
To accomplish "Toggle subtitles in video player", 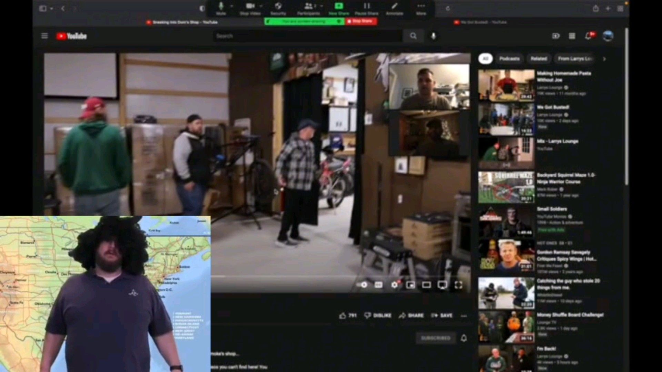I will pos(379,285).
